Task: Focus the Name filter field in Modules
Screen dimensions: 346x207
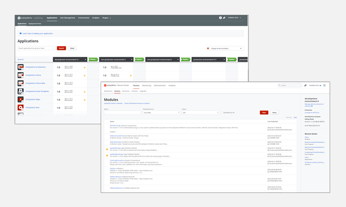Action: point(122,112)
